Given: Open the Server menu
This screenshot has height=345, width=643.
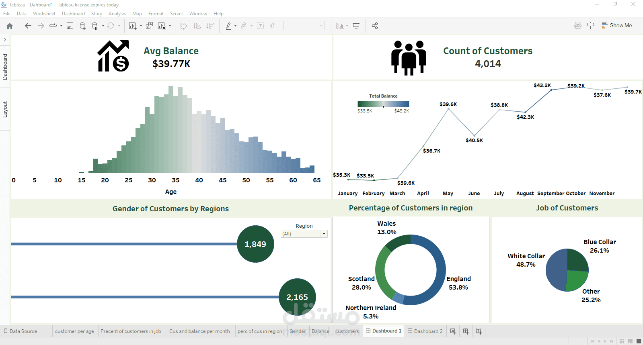Looking at the screenshot, I should pos(176,14).
